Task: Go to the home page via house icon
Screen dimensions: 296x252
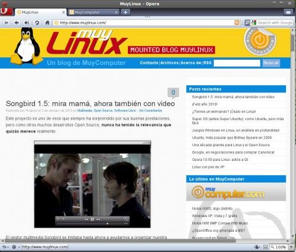Action: point(47,22)
